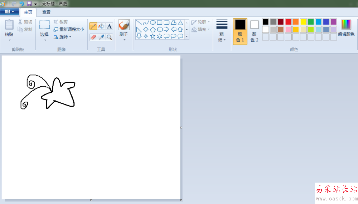Click the Save icon in quick access toolbar
This screenshot has height=204, width=358.
click(x=29, y=4)
